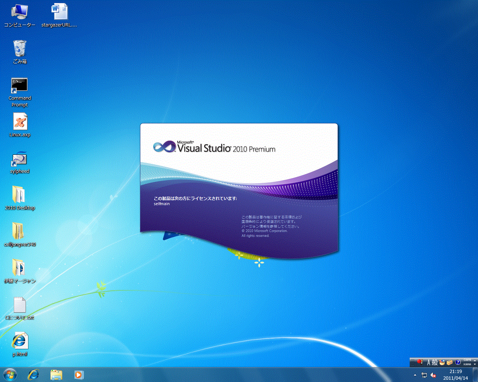Image resolution: width=478 pixels, height=382 pixels.
Task: Toggle CAPS in the language bar
Action: [467, 360]
